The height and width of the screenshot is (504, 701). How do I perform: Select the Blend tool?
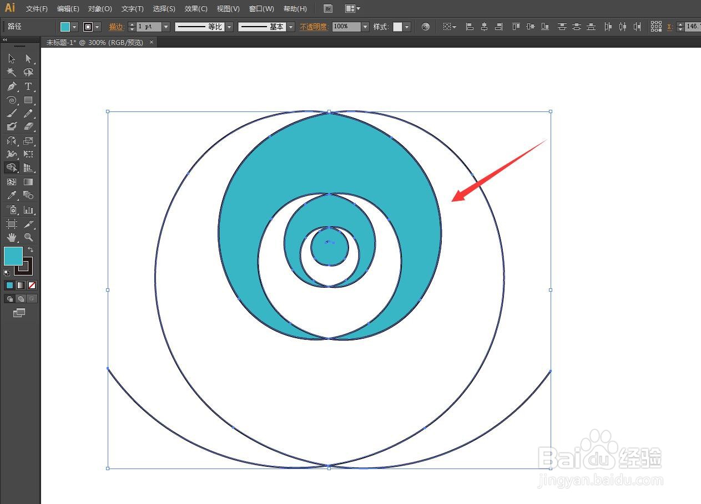click(28, 196)
